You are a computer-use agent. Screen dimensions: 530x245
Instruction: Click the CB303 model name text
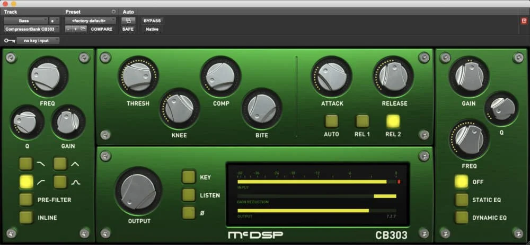point(392,234)
